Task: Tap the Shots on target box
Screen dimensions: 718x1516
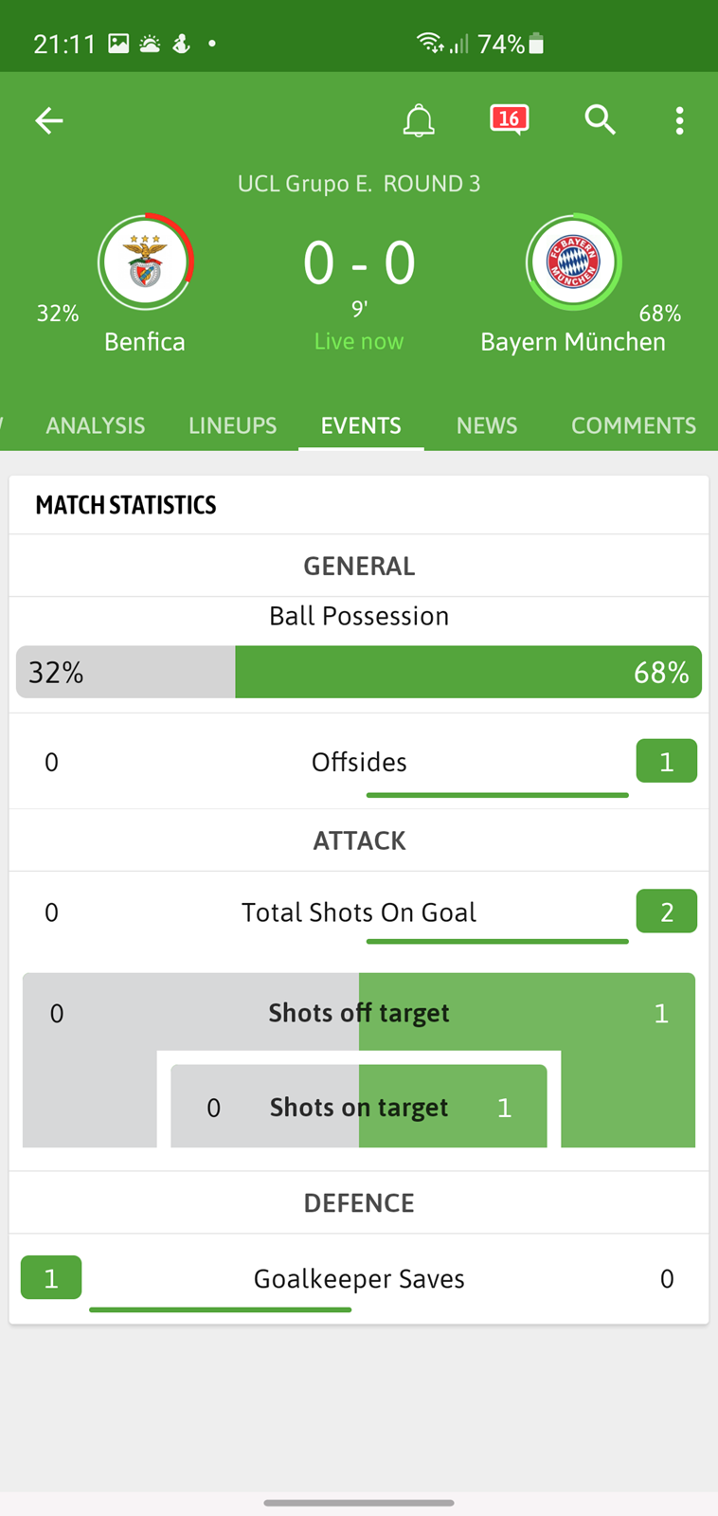Action: (359, 1106)
